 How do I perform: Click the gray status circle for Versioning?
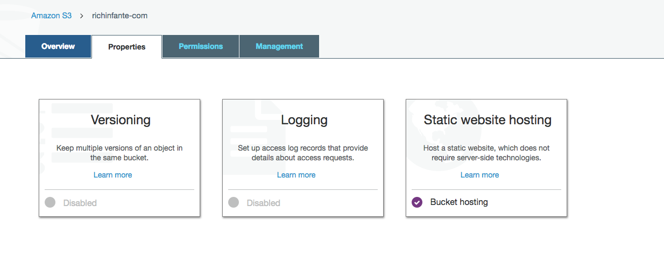pyautogui.click(x=50, y=203)
